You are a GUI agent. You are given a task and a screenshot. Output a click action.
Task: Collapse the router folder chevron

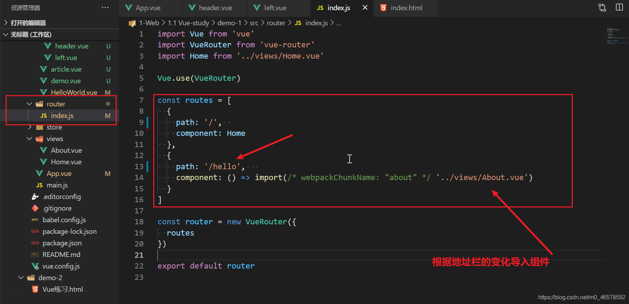(30, 104)
